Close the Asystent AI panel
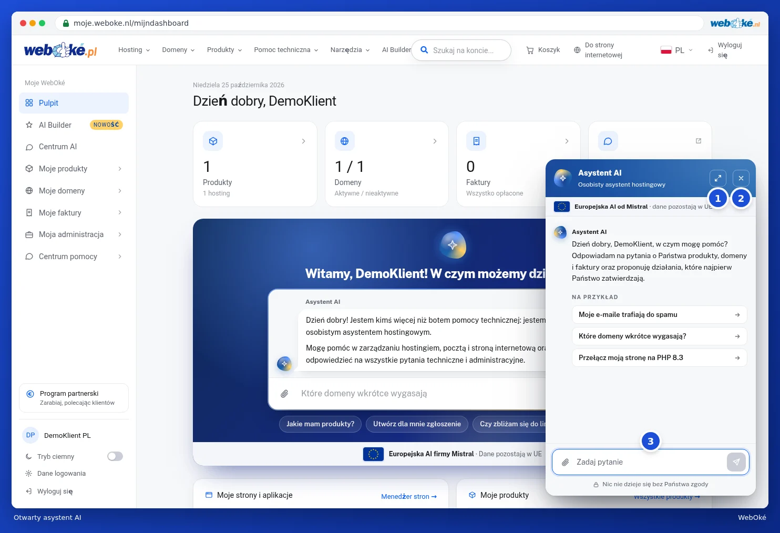Screen dimensions: 780x533 pos(741,178)
